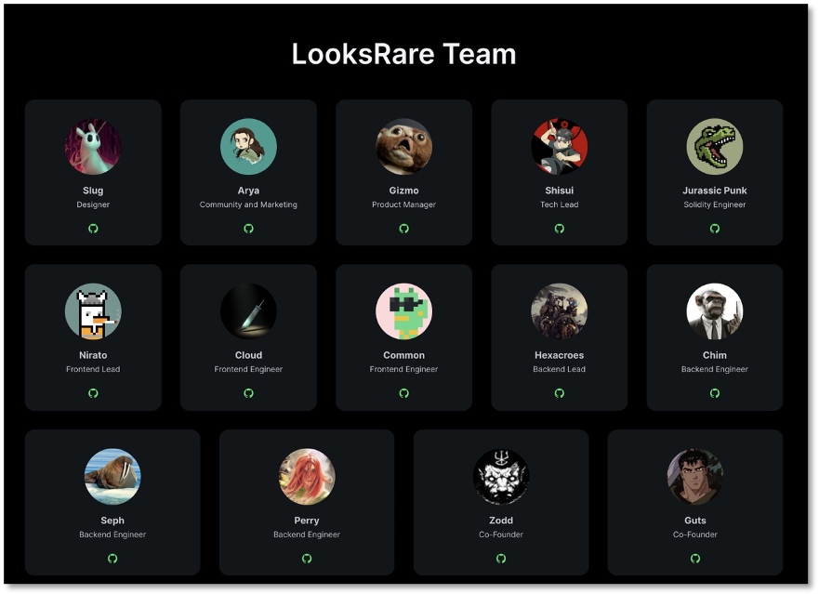Click Chim's suited chimp avatar
819x594 pixels.
[x=715, y=311]
